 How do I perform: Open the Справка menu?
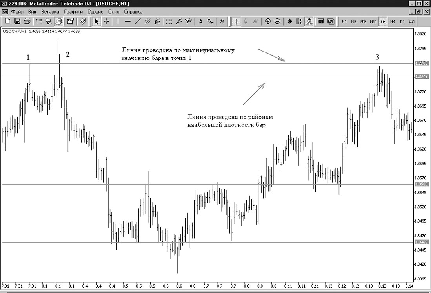[133, 12]
